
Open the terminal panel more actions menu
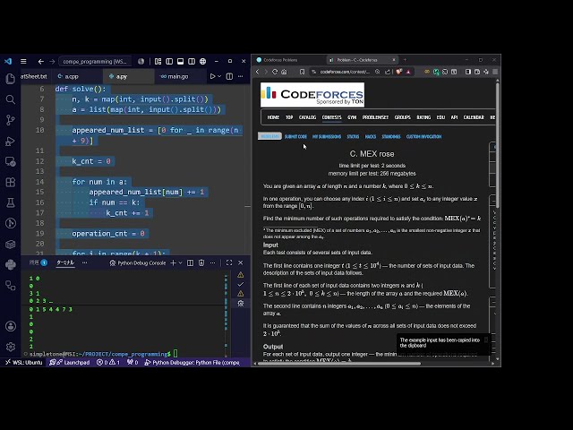213,262
